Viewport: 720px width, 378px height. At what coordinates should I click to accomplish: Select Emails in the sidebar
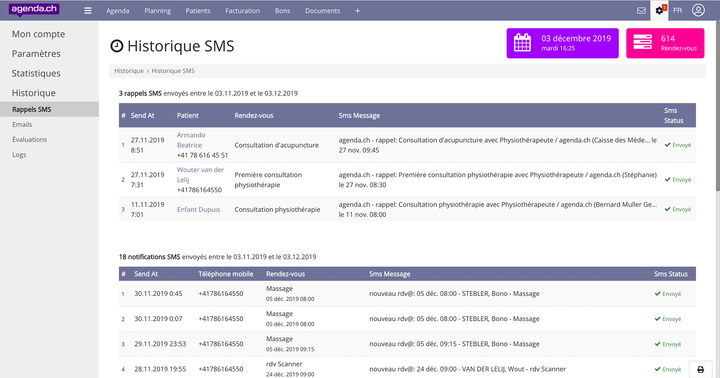pos(22,125)
